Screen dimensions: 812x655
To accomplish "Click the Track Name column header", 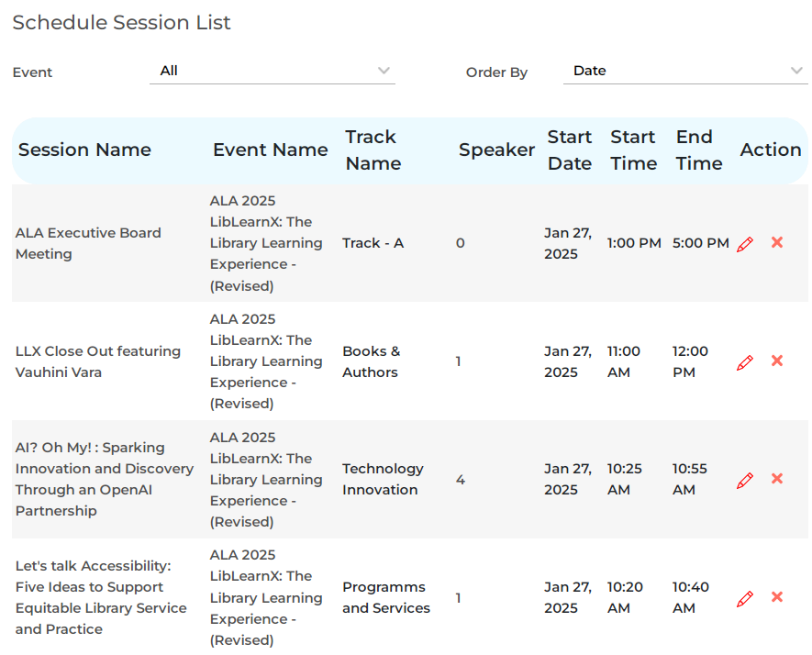I will 373,150.
